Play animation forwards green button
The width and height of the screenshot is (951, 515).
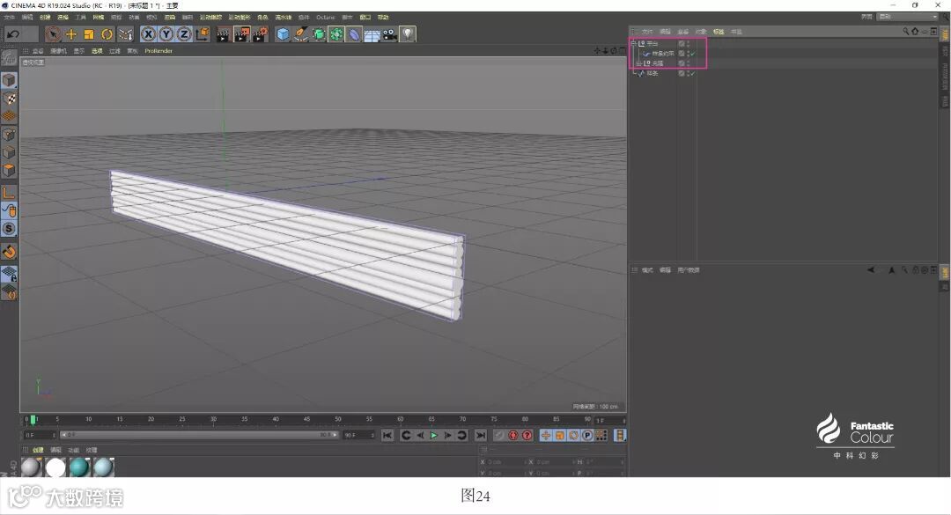coord(433,436)
